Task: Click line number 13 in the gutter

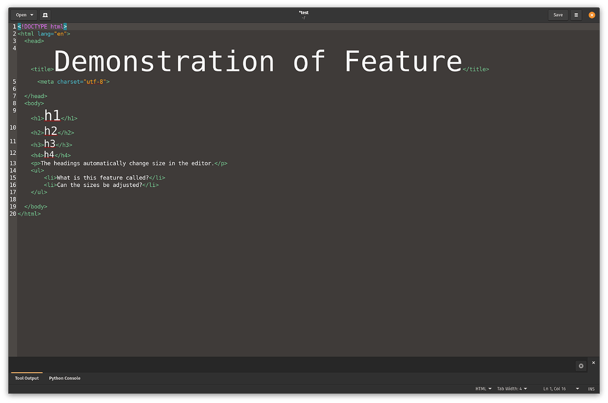Action: pos(12,163)
